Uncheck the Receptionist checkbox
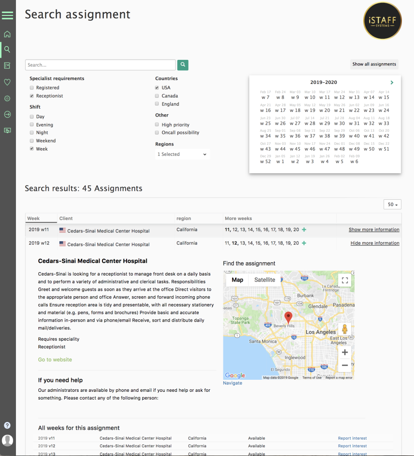The image size is (414, 456). [x=32, y=96]
